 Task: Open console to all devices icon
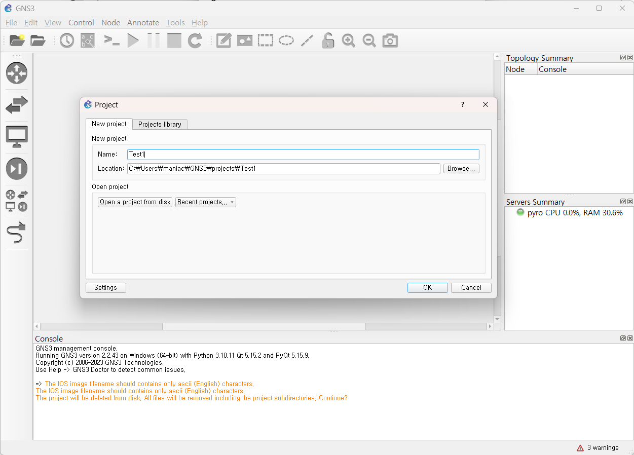[x=112, y=41]
